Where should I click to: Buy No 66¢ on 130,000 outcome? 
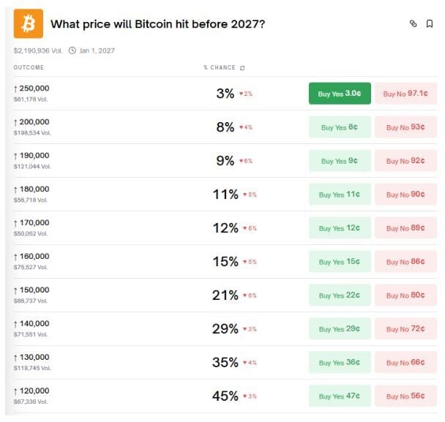[x=405, y=363]
